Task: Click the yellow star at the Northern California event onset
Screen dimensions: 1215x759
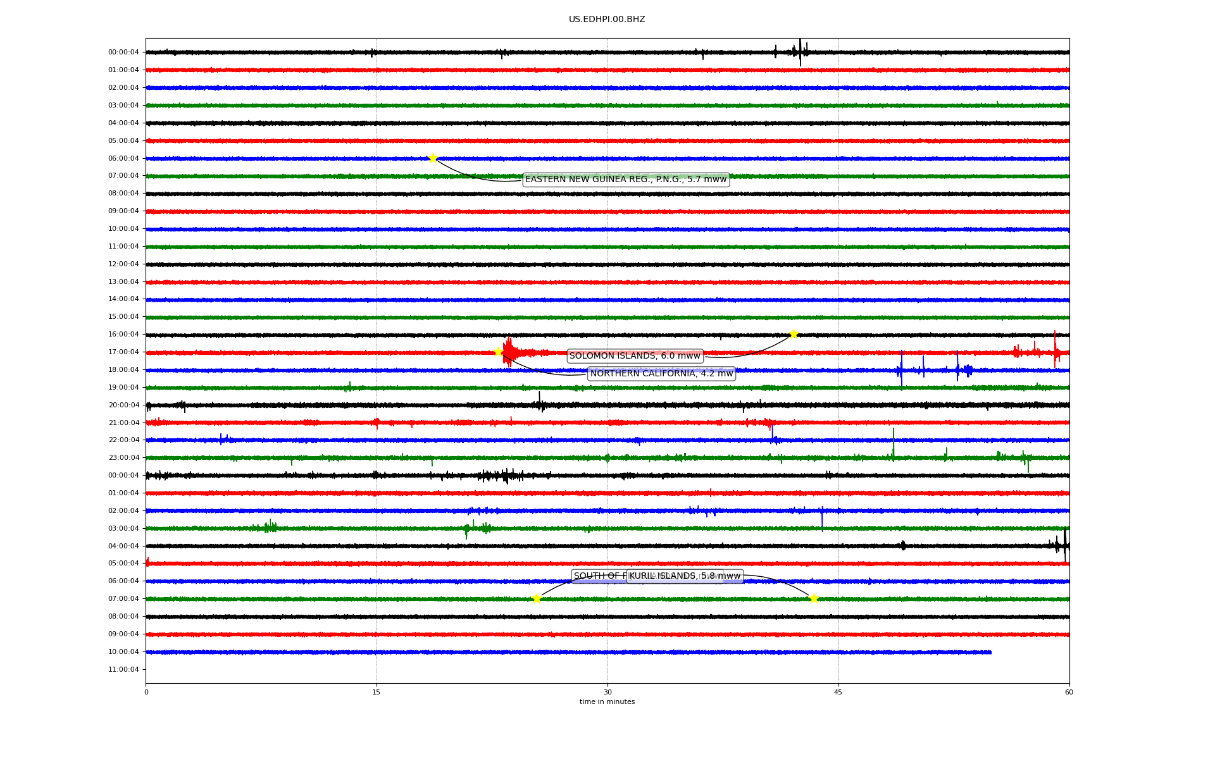Action: pos(498,352)
